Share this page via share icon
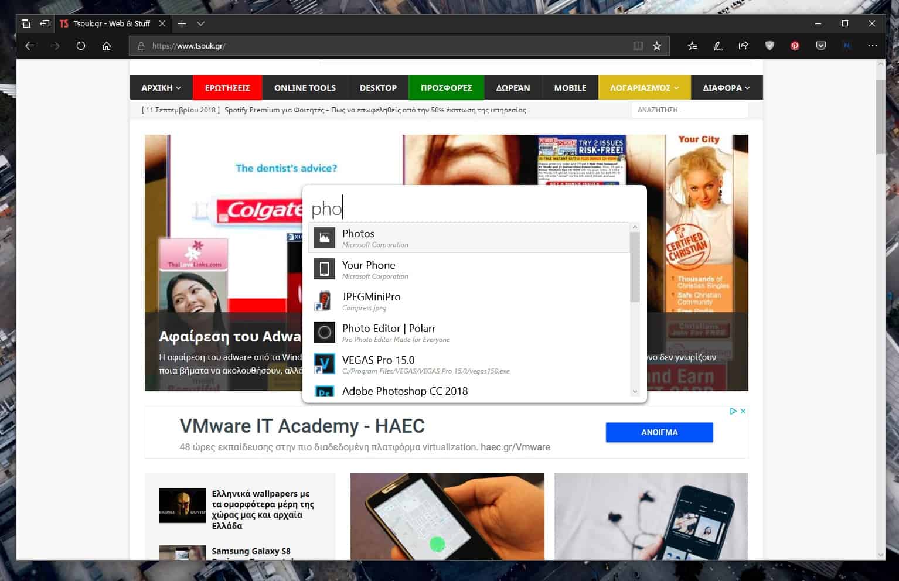 point(743,46)
